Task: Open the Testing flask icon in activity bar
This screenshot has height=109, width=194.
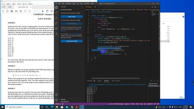Action: [x=56, y=34]
